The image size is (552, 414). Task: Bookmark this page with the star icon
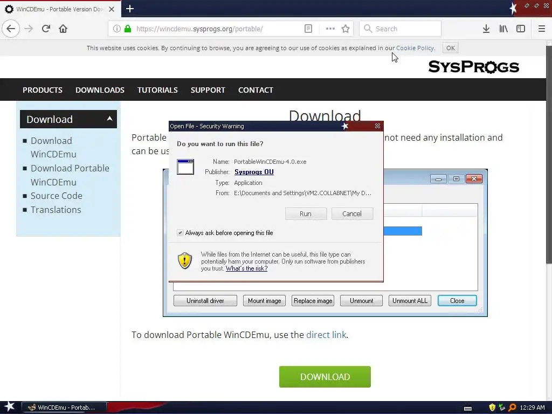point(346,29)
